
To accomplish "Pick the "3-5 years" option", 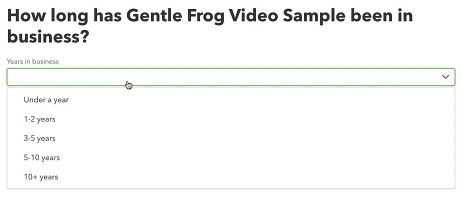I will [x=231, y=138].
